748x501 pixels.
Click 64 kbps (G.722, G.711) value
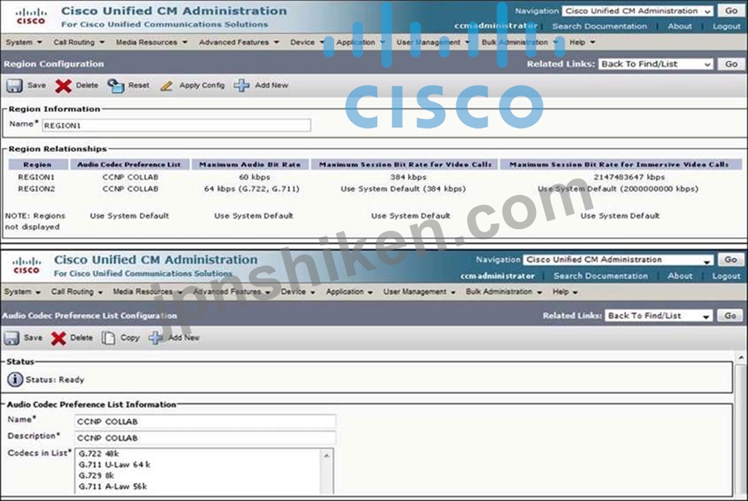pyautogui.click(x=252, y=189)
